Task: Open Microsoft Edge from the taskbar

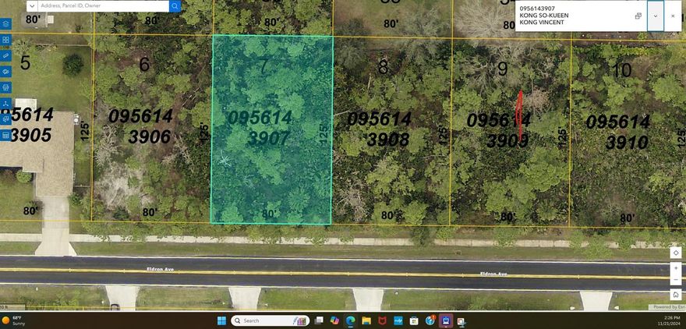Action: tap(350, 320)
